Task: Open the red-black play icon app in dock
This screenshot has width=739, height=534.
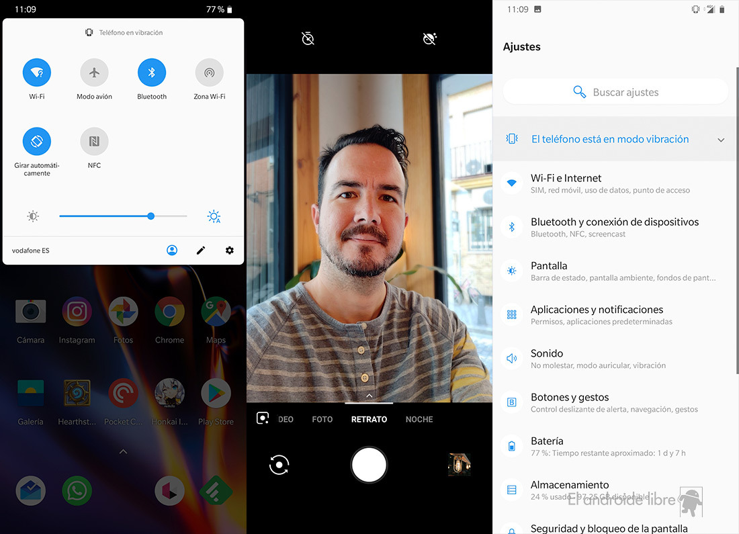Action: [x=170, y=491]
